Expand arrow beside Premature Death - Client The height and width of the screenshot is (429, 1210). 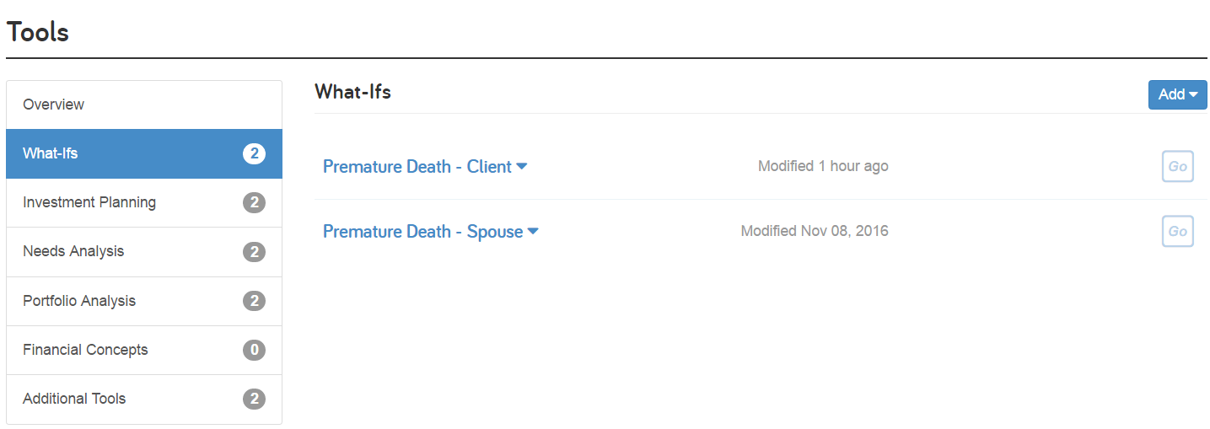pos(521,167)
